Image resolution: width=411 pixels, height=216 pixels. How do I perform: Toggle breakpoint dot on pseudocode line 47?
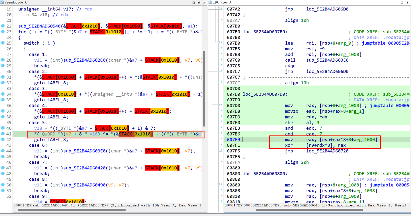click(3, 168)
